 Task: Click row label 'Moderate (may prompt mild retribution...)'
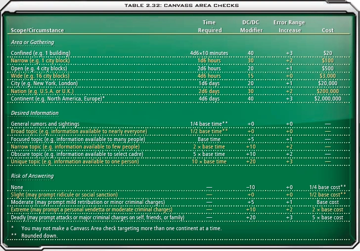tap(88, 202)
